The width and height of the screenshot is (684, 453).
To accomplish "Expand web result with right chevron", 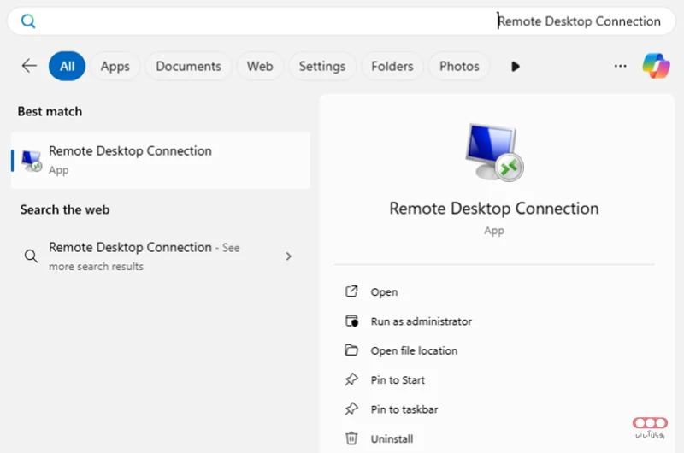I will coord(288,256).
